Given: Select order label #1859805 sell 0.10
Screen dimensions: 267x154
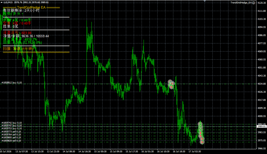Looking at the screenshot, I should tap(11, 138).
